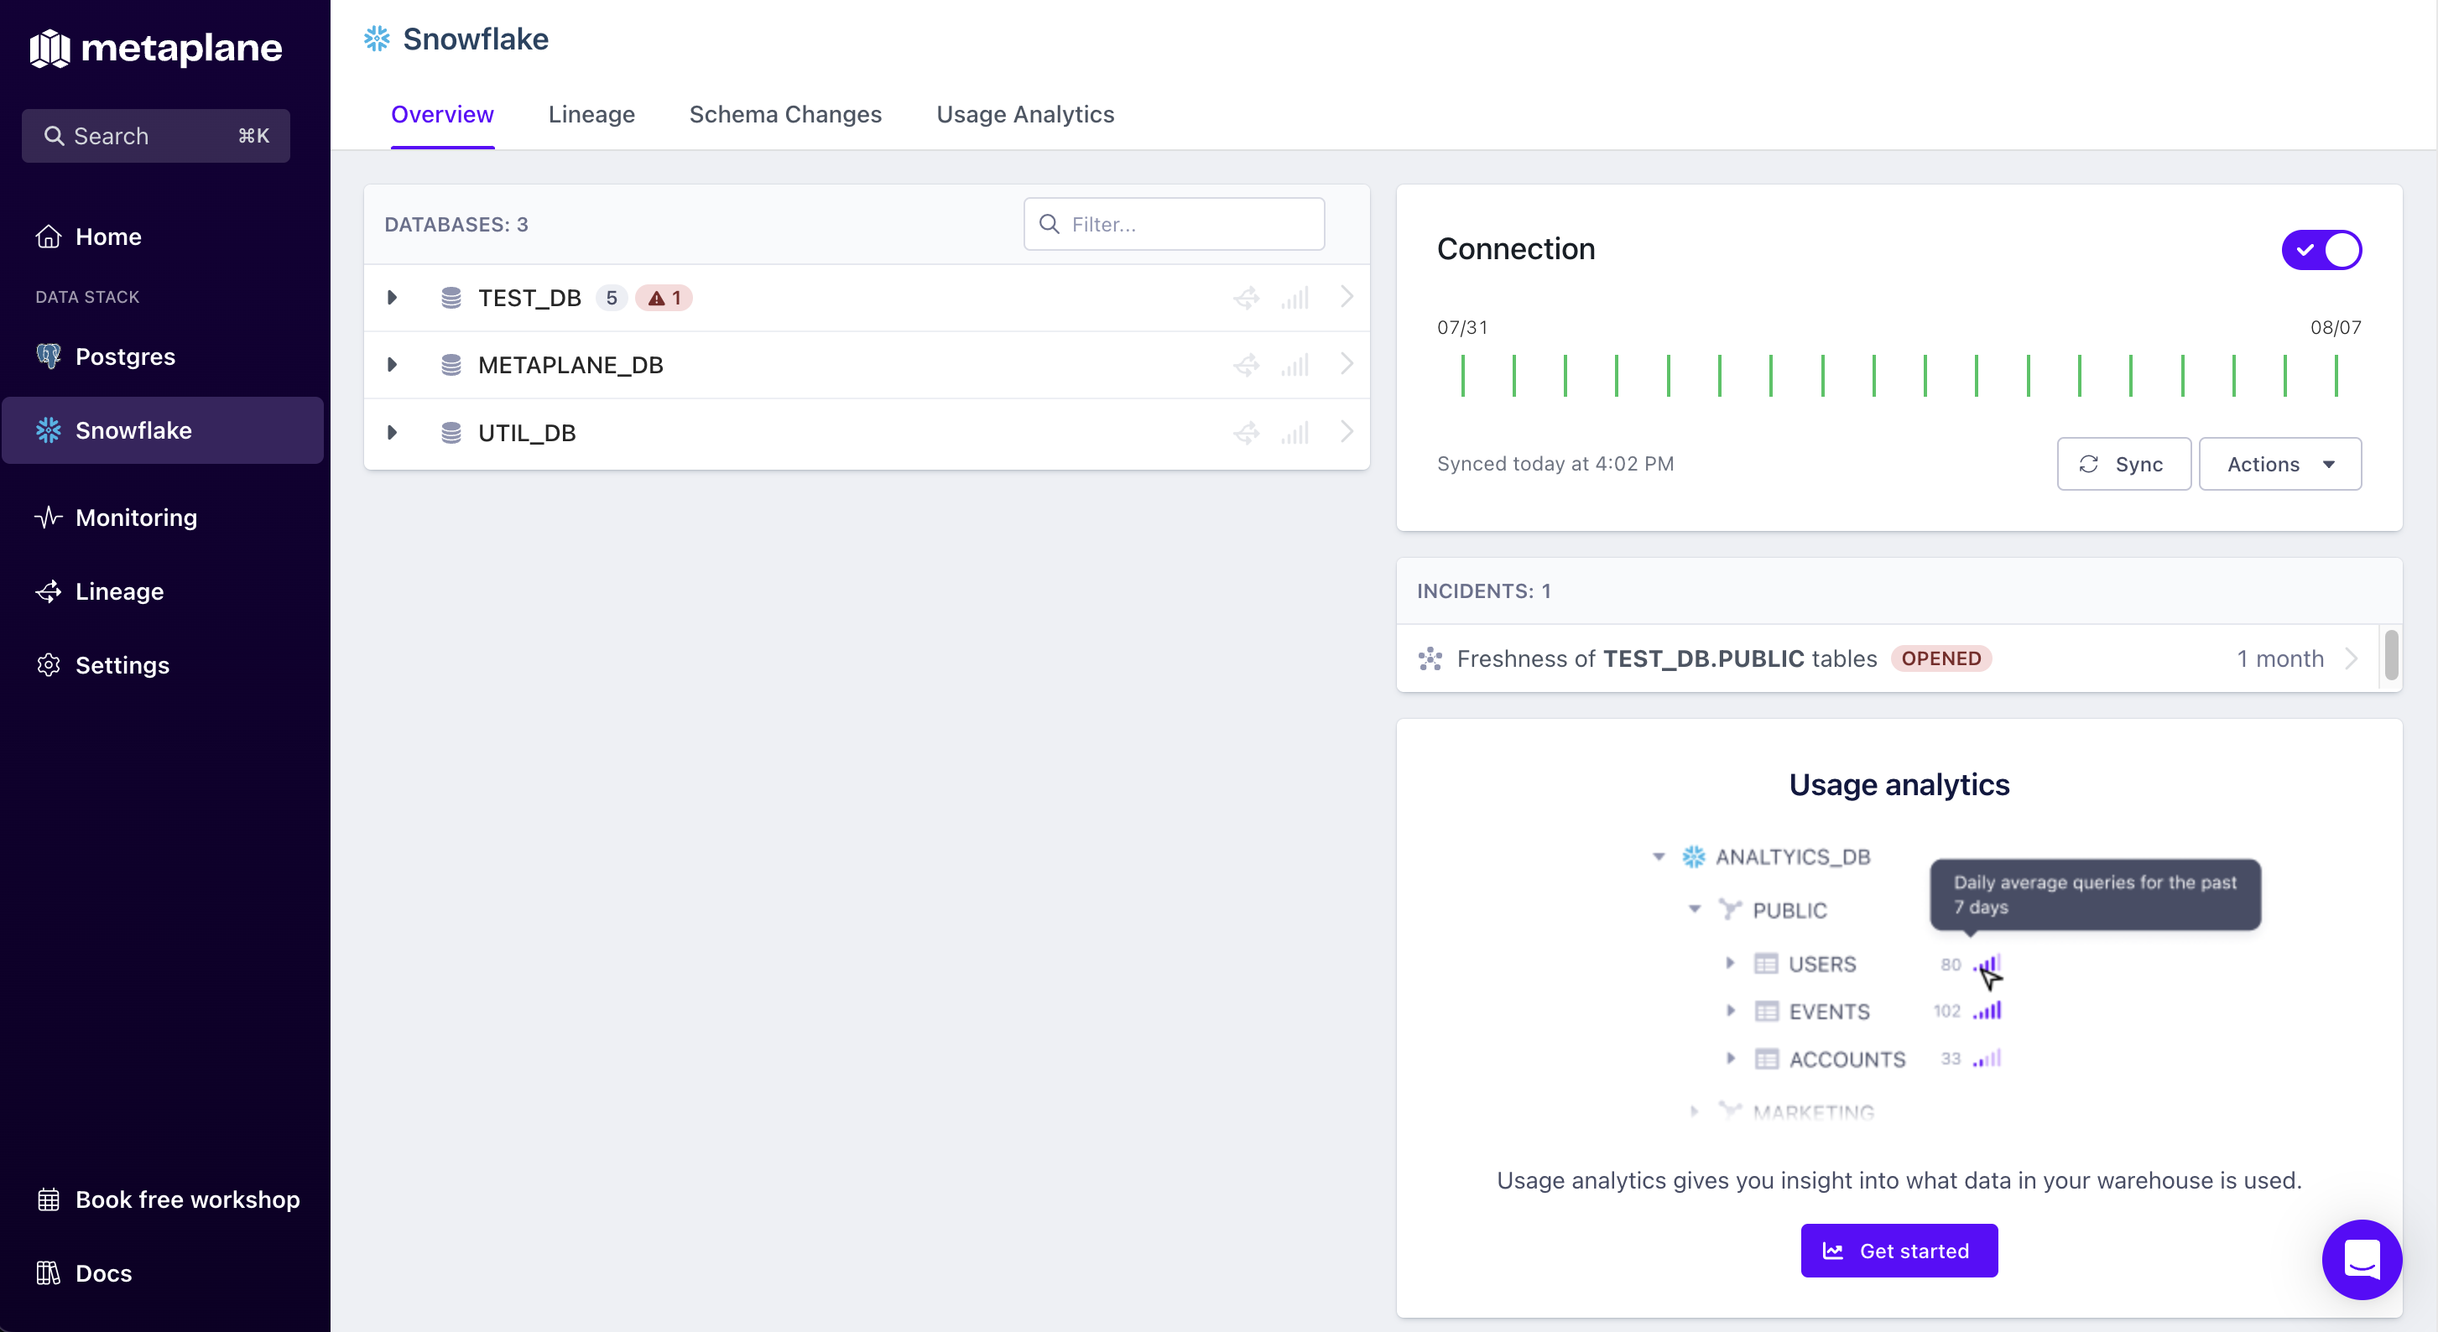The width and height of the screenshot is (2438, 1332).
Task: Click the usage bars icon on METAPLANE_DB row
Action: (x=1295, y=365)
